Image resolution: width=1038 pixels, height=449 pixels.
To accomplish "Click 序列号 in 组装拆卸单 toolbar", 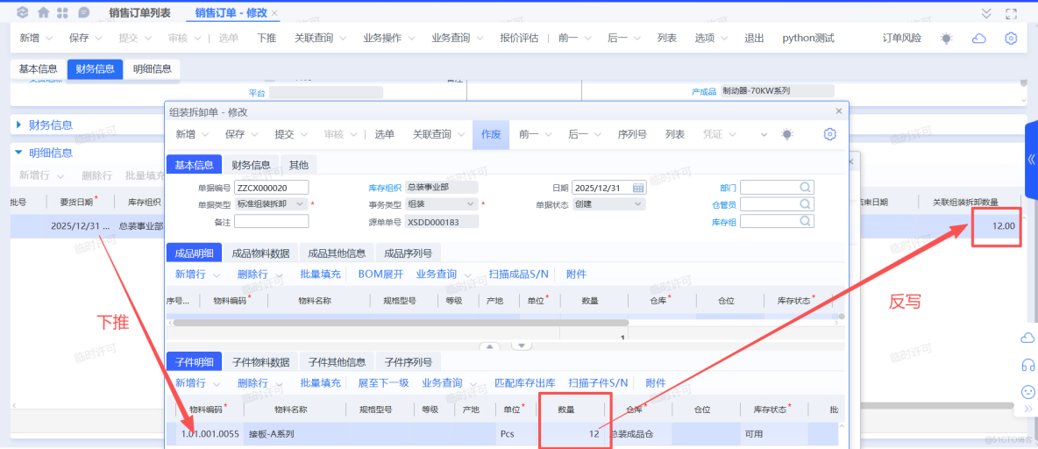I will (631, 134).
